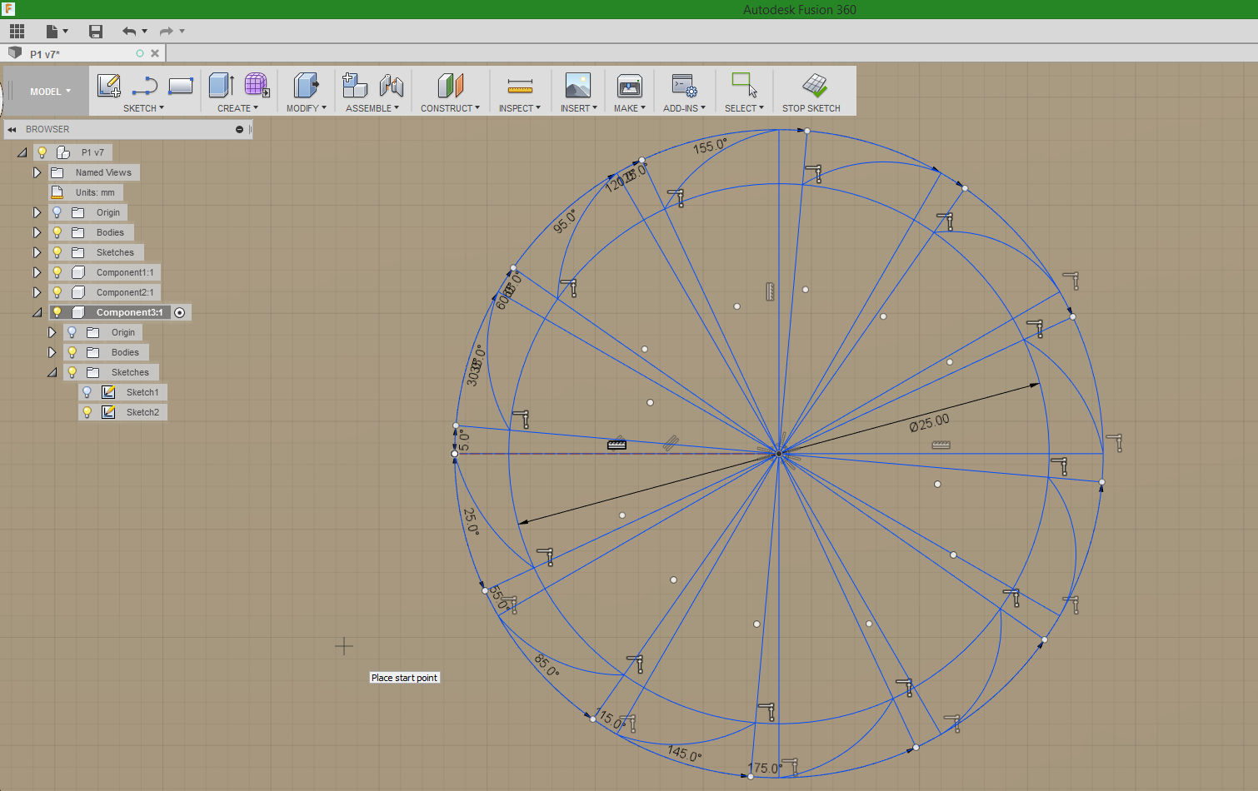Select the Rectangle sketch tool icon

[x=181, y=85]
